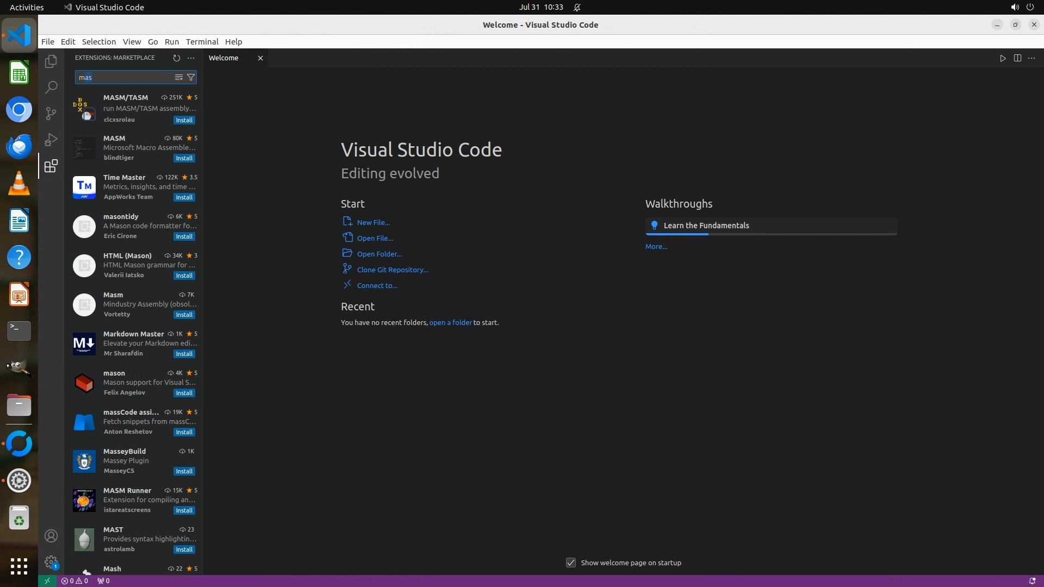Open Views and More Actions ellipsis menu

(x=191, y=58)
